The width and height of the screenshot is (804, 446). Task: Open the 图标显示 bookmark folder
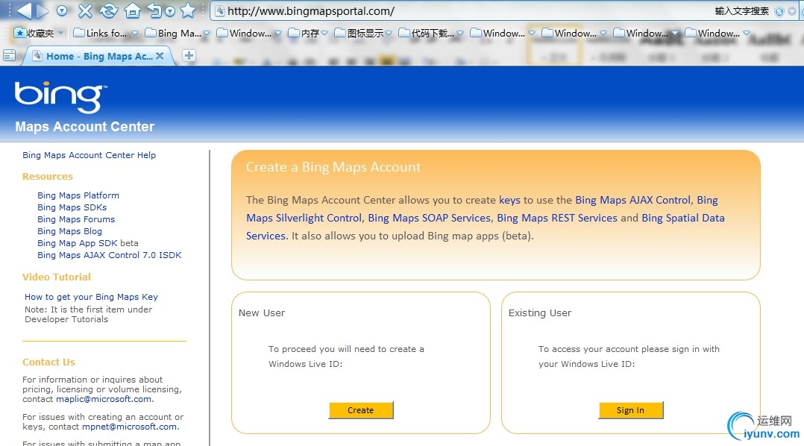click(x=359, y=34)
